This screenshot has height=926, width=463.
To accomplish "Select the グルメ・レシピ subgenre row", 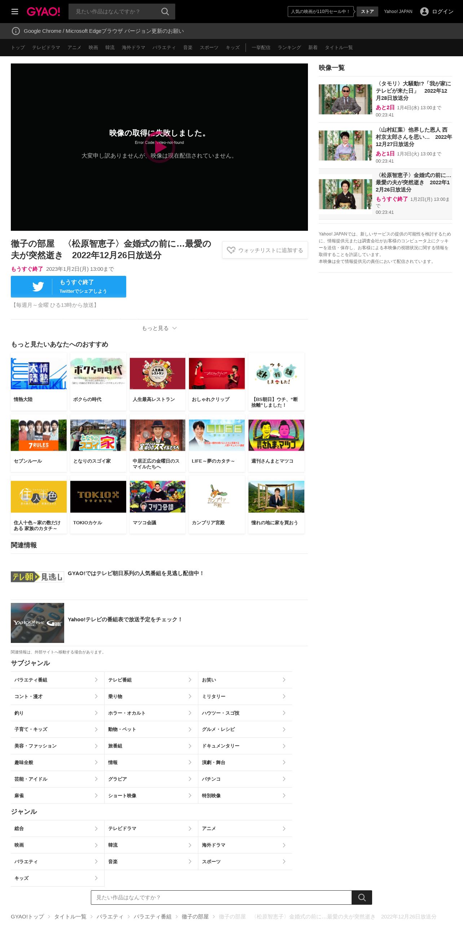I will pyautogui.click(x=245, y=729).
